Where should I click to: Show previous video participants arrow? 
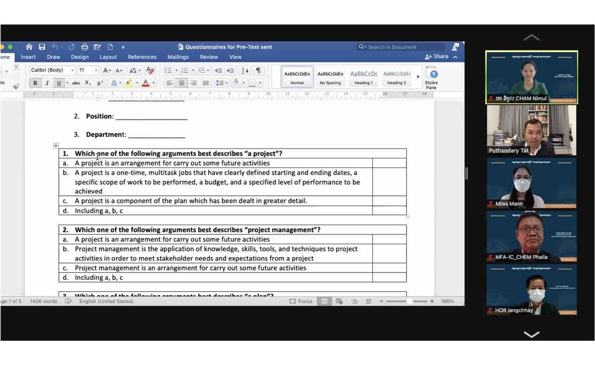click(x=531, y=37)
